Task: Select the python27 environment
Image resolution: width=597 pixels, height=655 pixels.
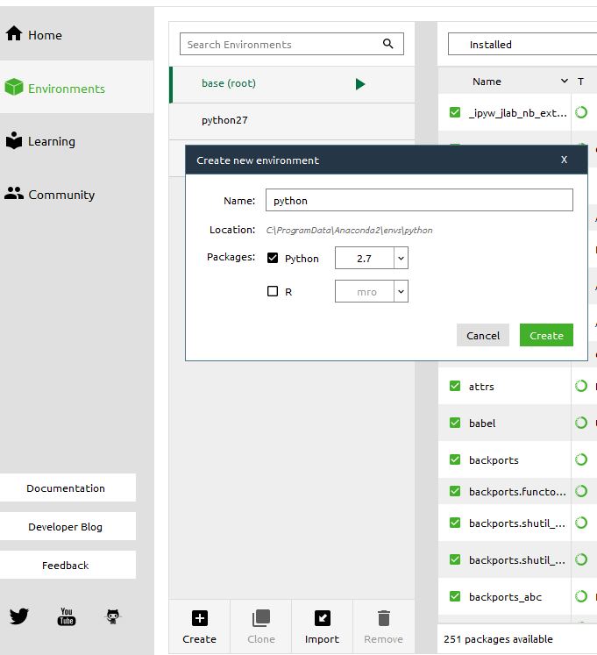Action: (292, 121)
